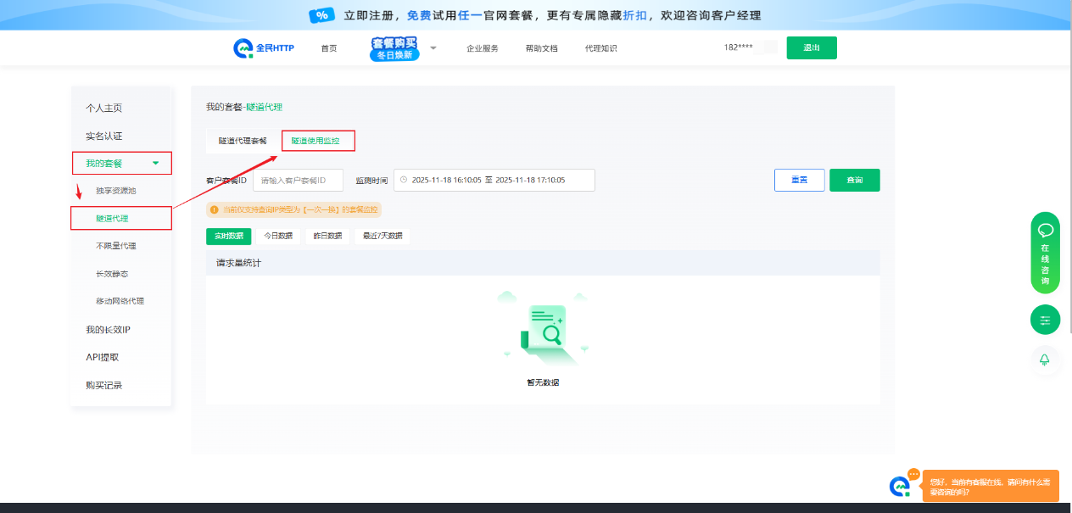The image size is (1072, 513).
Task: Select the 实时数据 filter option
Action: (x=229, y=236)
